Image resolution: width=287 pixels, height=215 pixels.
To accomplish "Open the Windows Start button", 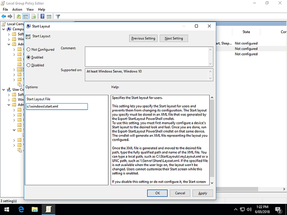I will point(7,209).
